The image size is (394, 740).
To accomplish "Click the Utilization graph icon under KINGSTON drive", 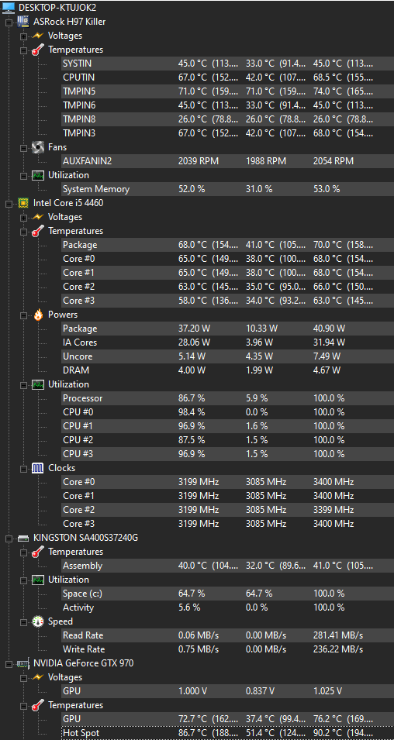I will pyautogui.click(x=38, y=580).
